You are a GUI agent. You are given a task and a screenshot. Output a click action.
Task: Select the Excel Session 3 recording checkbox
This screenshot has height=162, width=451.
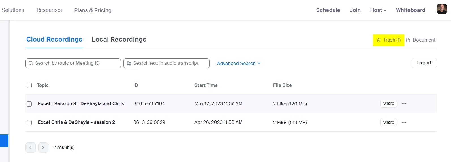[x=29, y=104]
